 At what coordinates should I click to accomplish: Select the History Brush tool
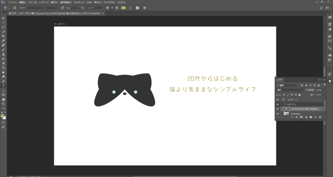(x=3, y=59)
